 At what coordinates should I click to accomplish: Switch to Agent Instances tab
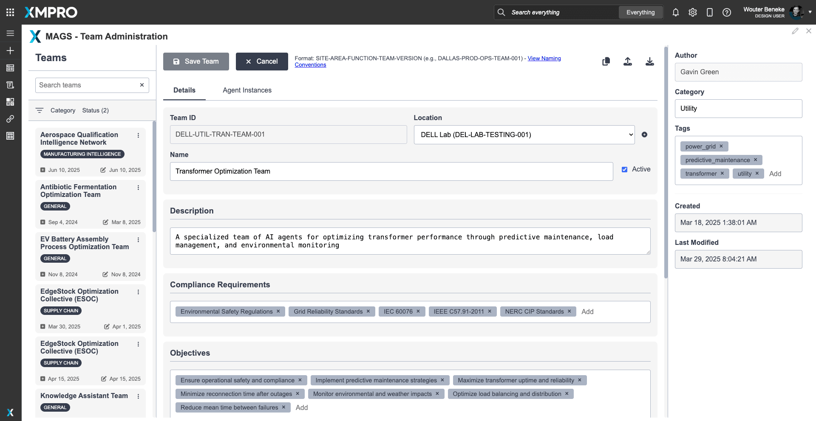click(x=247, y=90)
